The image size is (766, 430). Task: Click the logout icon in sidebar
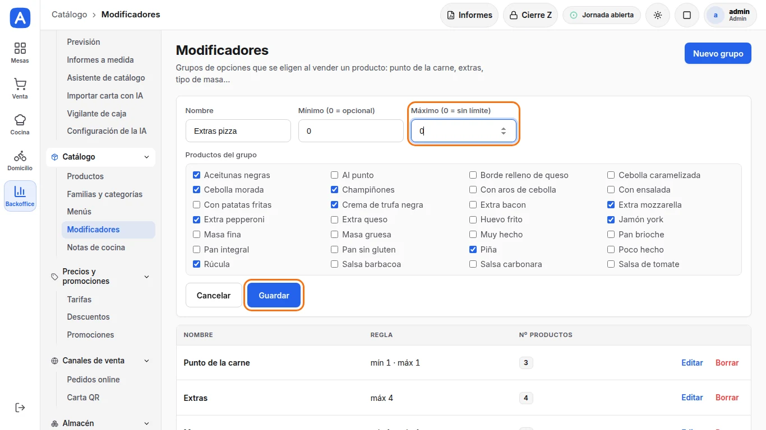pos(20,408)
